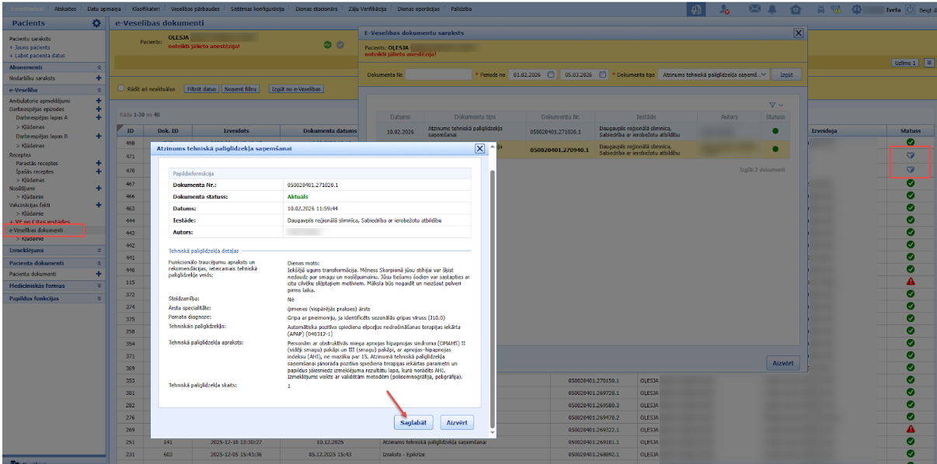Click red warning status icon in row 269
The height and width of the screenshot is (464, 937).
910,429
